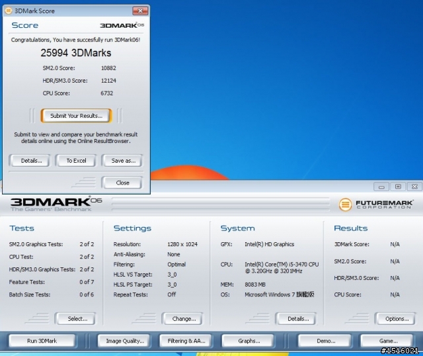Click the System section heading
Image resolution: width=423 pixels, height=356 pixels.
pyautogui.click(x=237, y=228)
